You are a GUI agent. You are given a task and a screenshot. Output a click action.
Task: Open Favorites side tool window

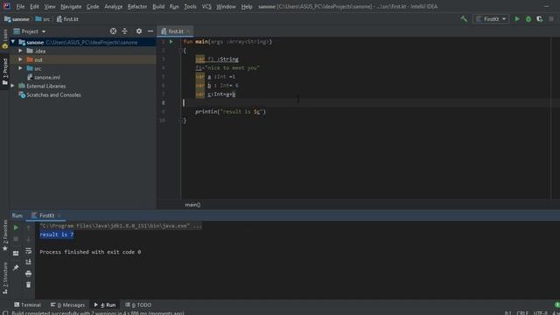click(x=4, y=235)
